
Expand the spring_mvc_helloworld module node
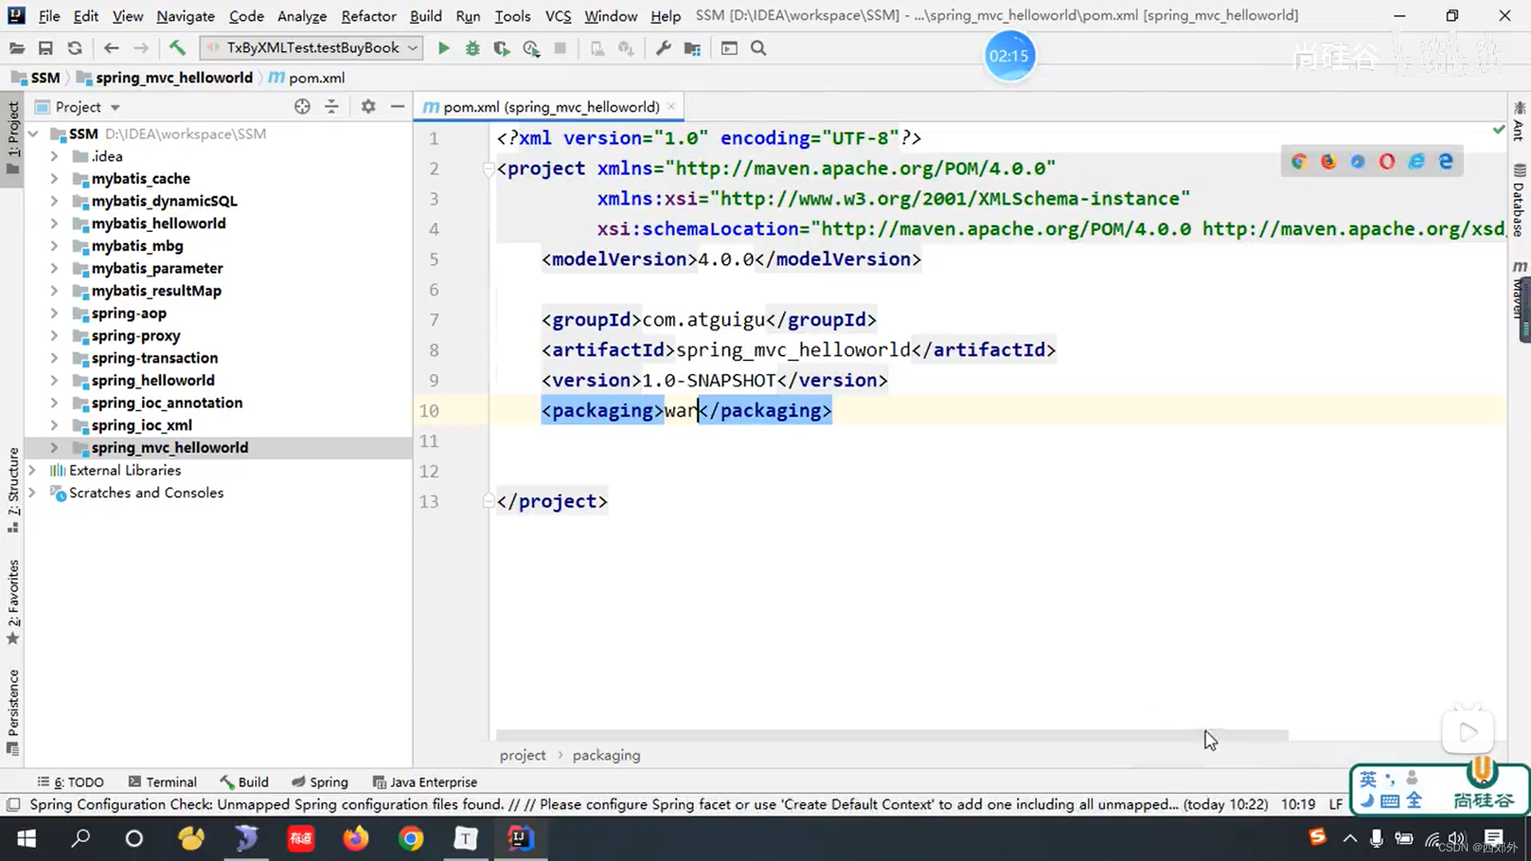[54, 448]
